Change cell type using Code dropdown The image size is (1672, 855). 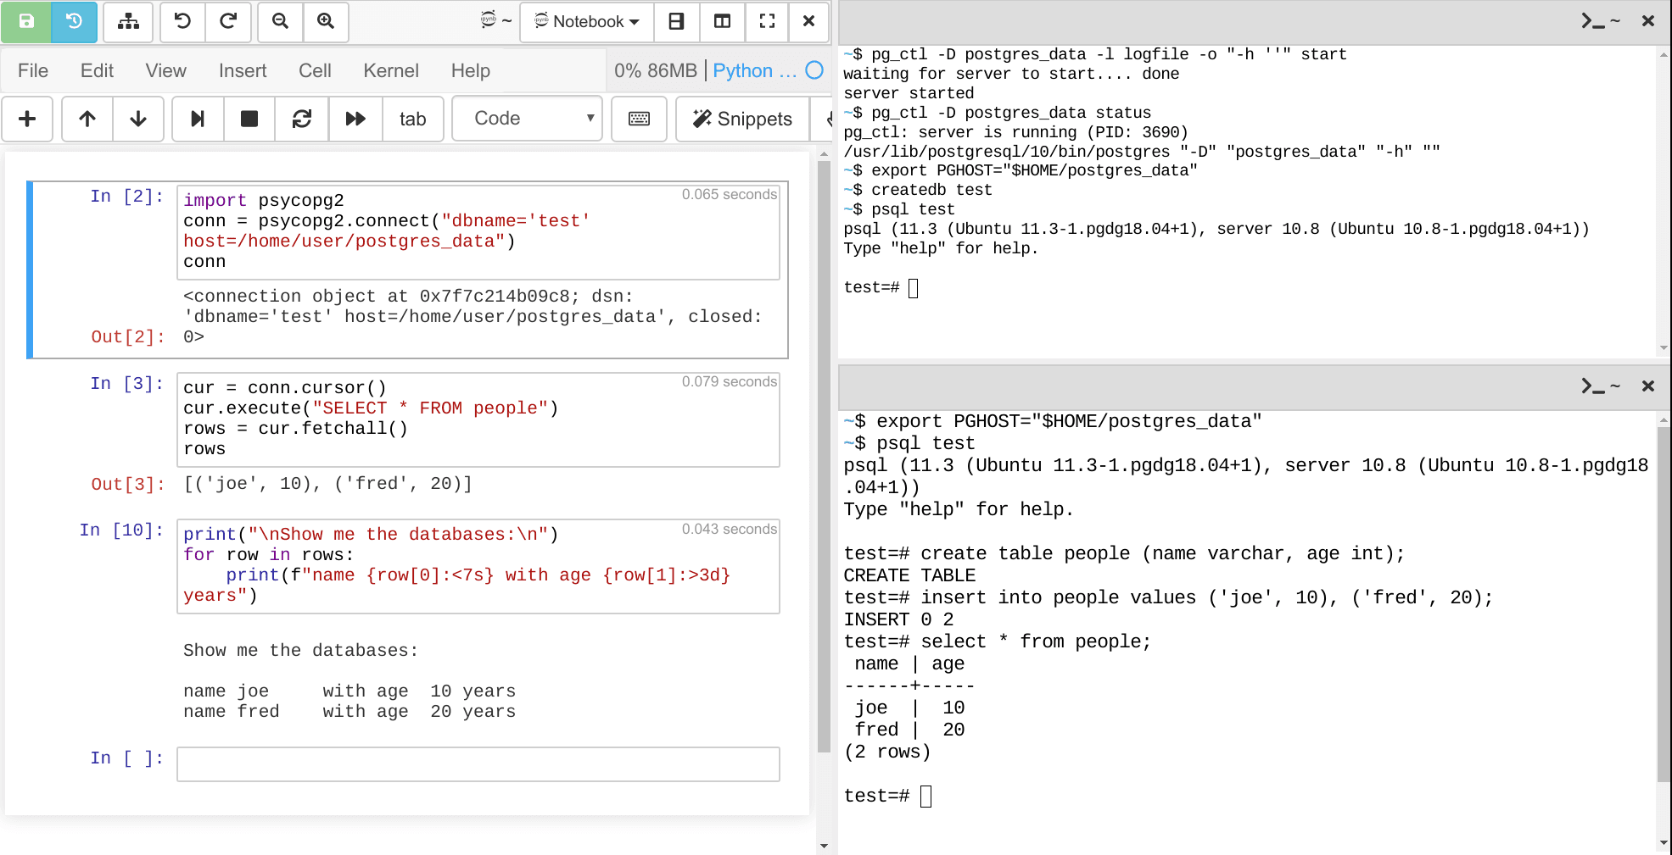point(526,119)
